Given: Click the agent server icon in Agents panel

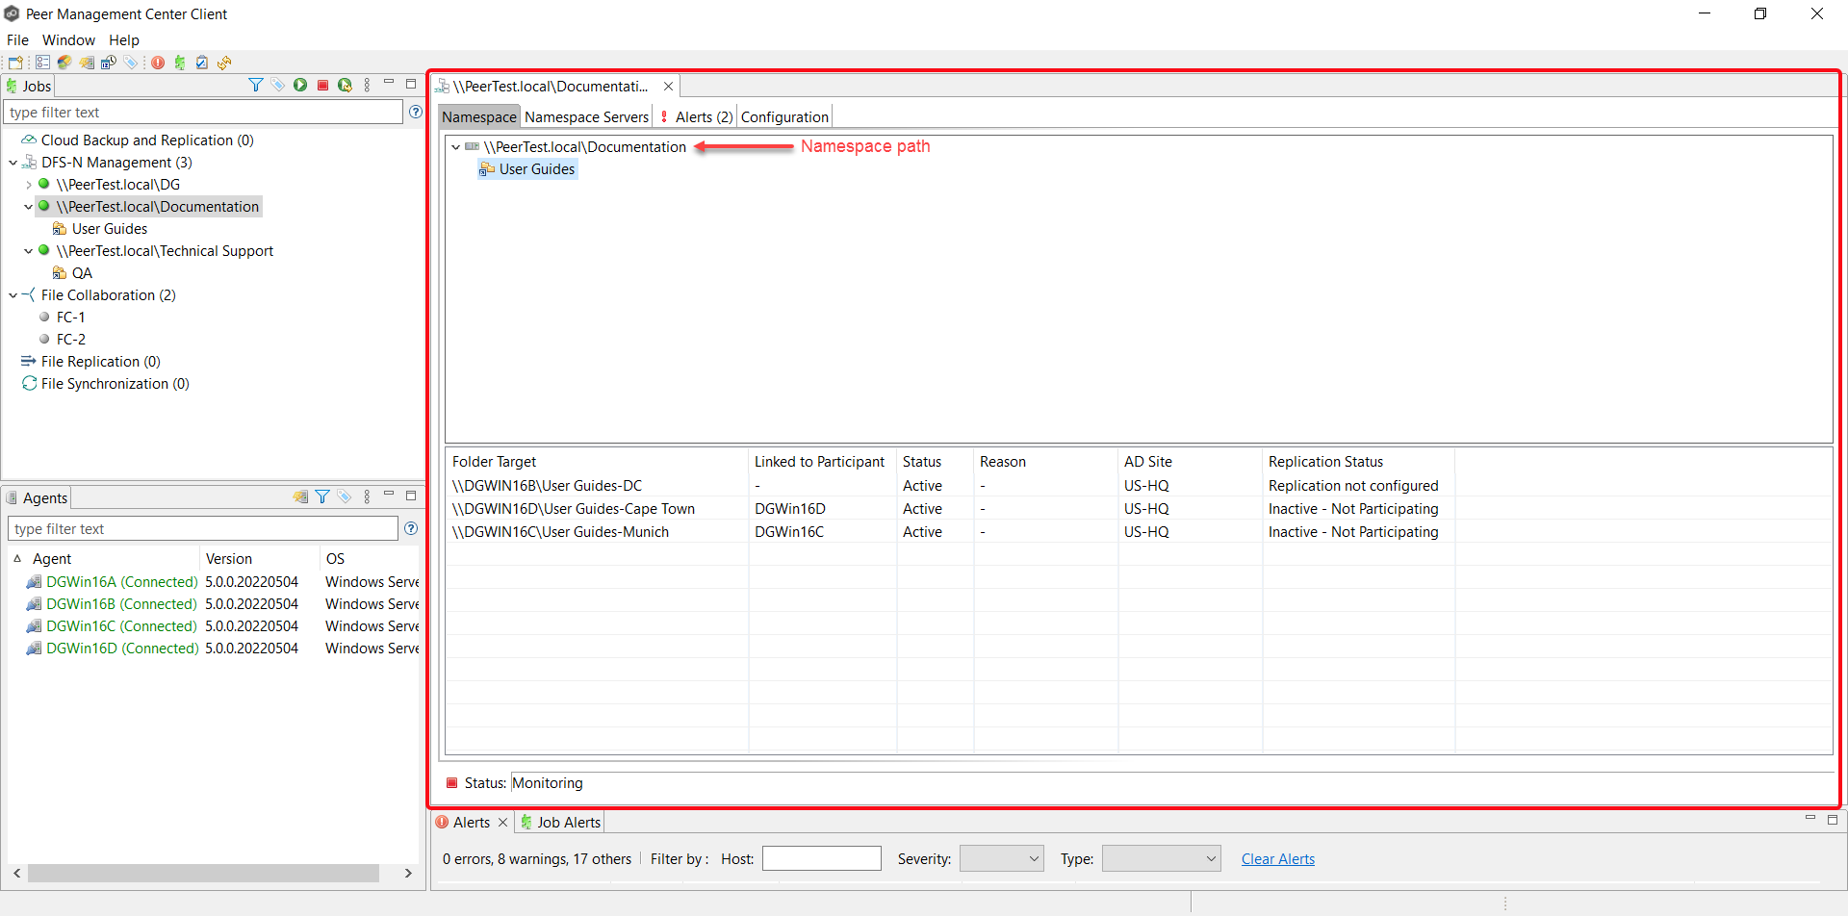Looking at the screenshot, I should (x=300, y=496).
